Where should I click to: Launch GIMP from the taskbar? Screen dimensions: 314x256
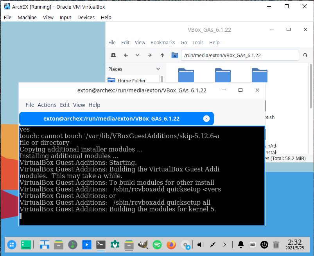(143, 245)
